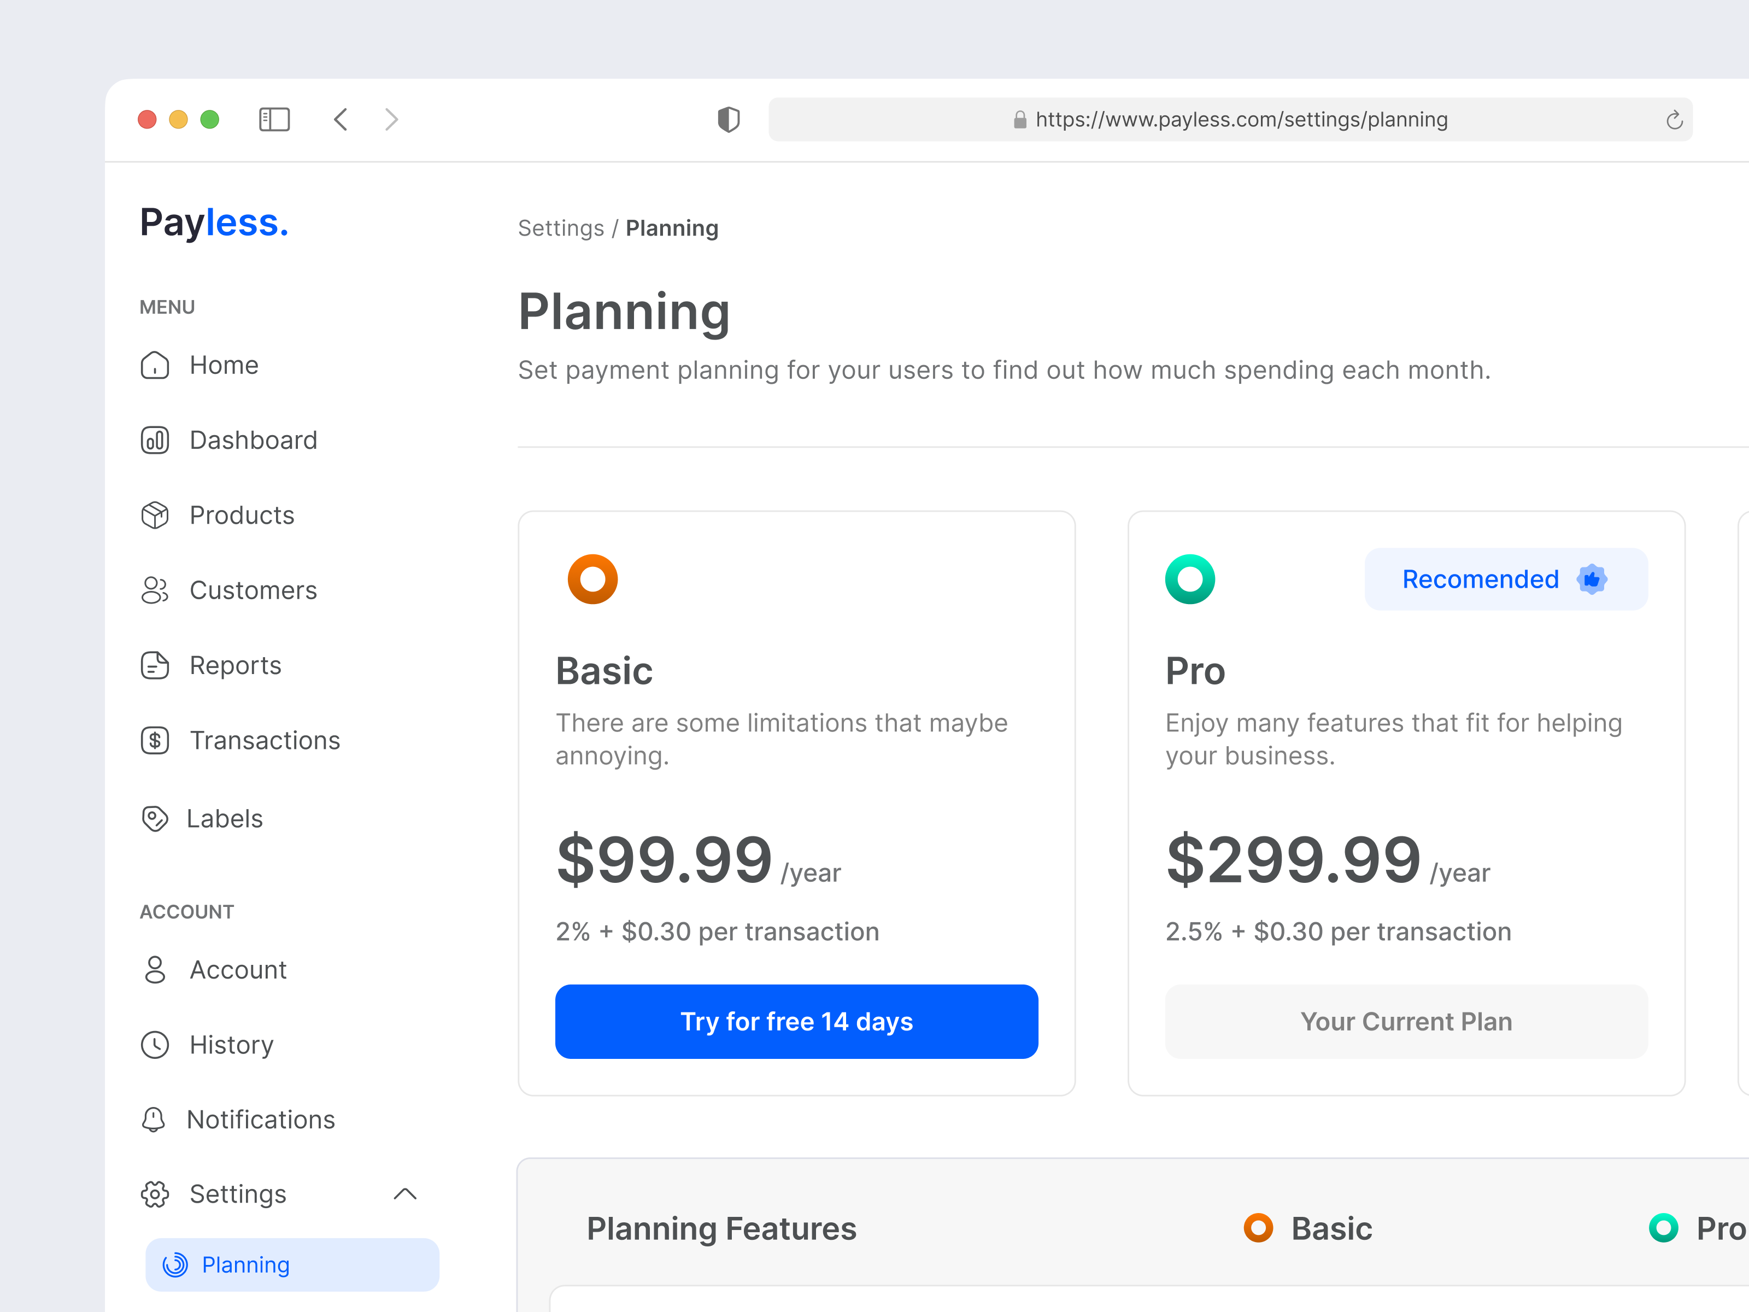This screenshot has width=1749, height=1312.
Task: Click the browser shield icon
Action: [728, 119]
